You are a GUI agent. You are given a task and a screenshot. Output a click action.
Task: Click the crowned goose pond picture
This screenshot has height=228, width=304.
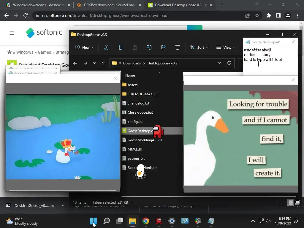[x=63, y=137]
